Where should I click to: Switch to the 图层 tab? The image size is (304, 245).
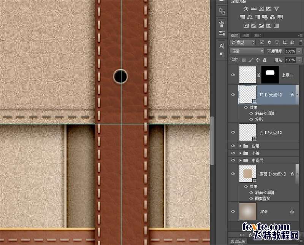(234, 35)
